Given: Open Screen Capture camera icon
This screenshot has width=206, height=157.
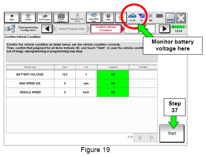Looking at the screenshot, I should [x=61, y=17].
